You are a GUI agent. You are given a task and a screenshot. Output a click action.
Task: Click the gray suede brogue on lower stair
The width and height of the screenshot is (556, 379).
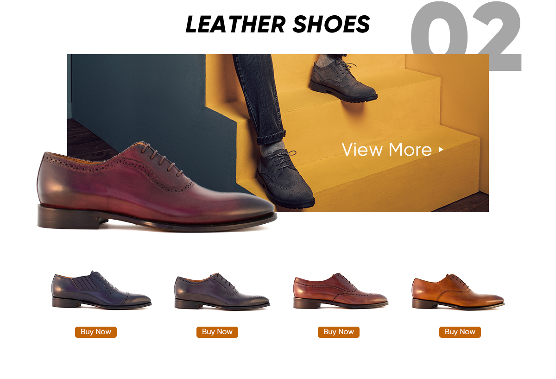285,178
